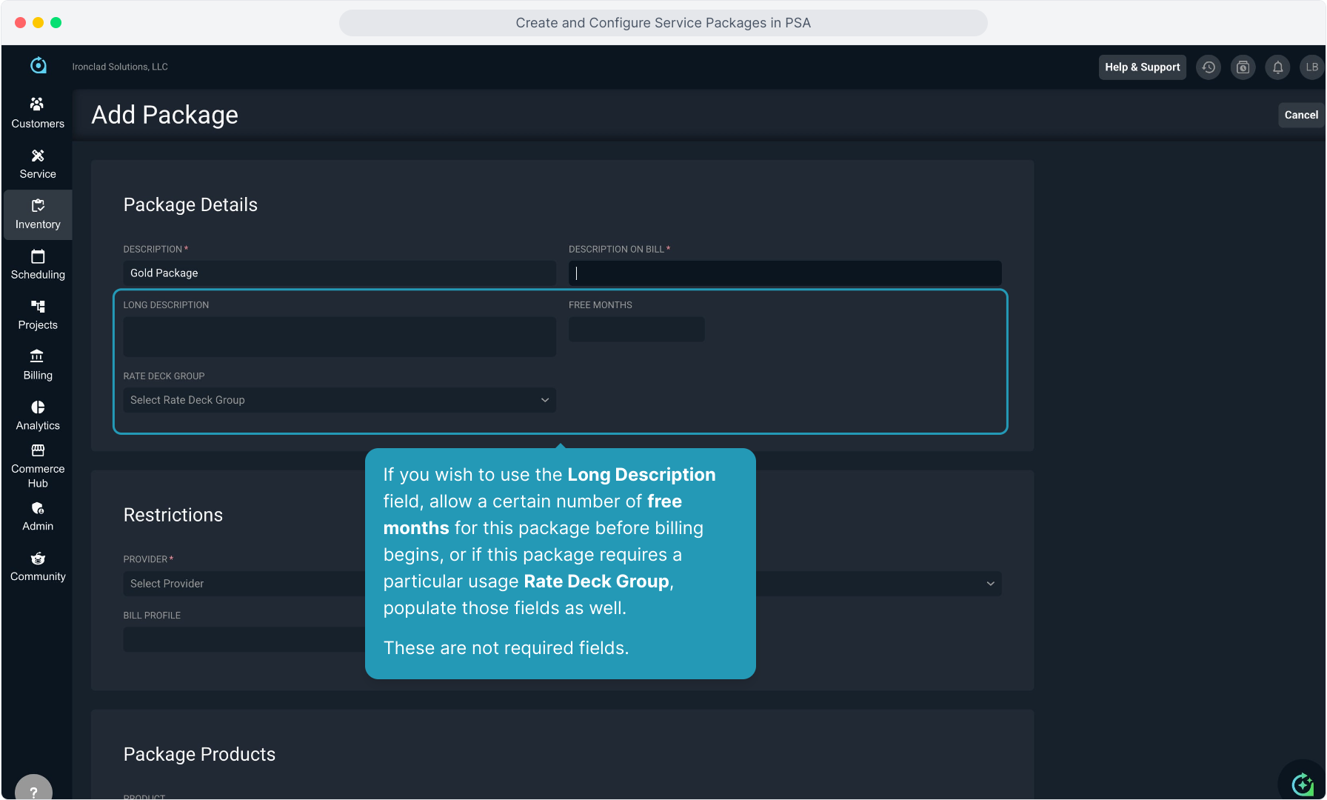Open the Service tools icon

click(x=37, y=156)
